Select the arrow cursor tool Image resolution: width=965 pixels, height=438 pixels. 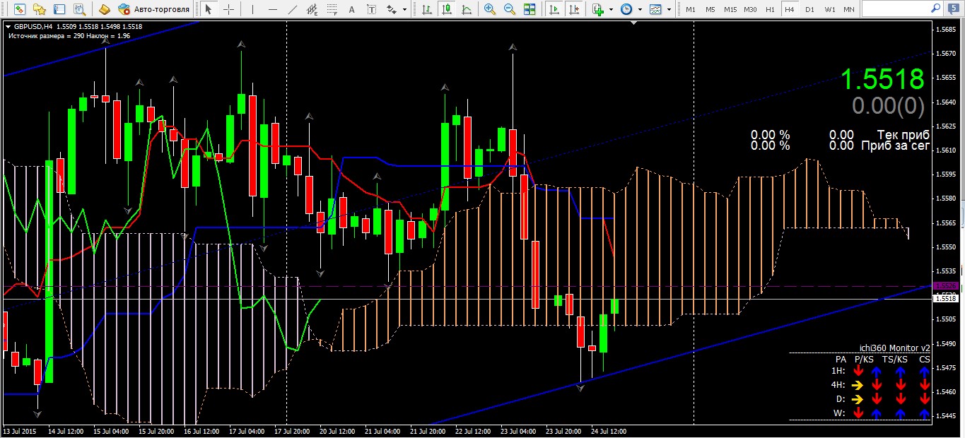tap(208, 9)
